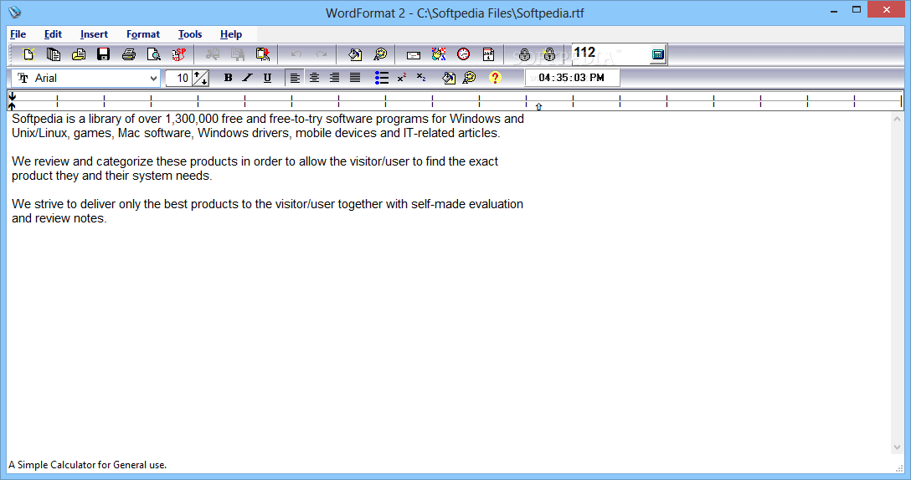This screenshot has height=480, width=911.
Task: Click the status bar text "A Simple Calculator for General use."
Action: click(88, 465)
